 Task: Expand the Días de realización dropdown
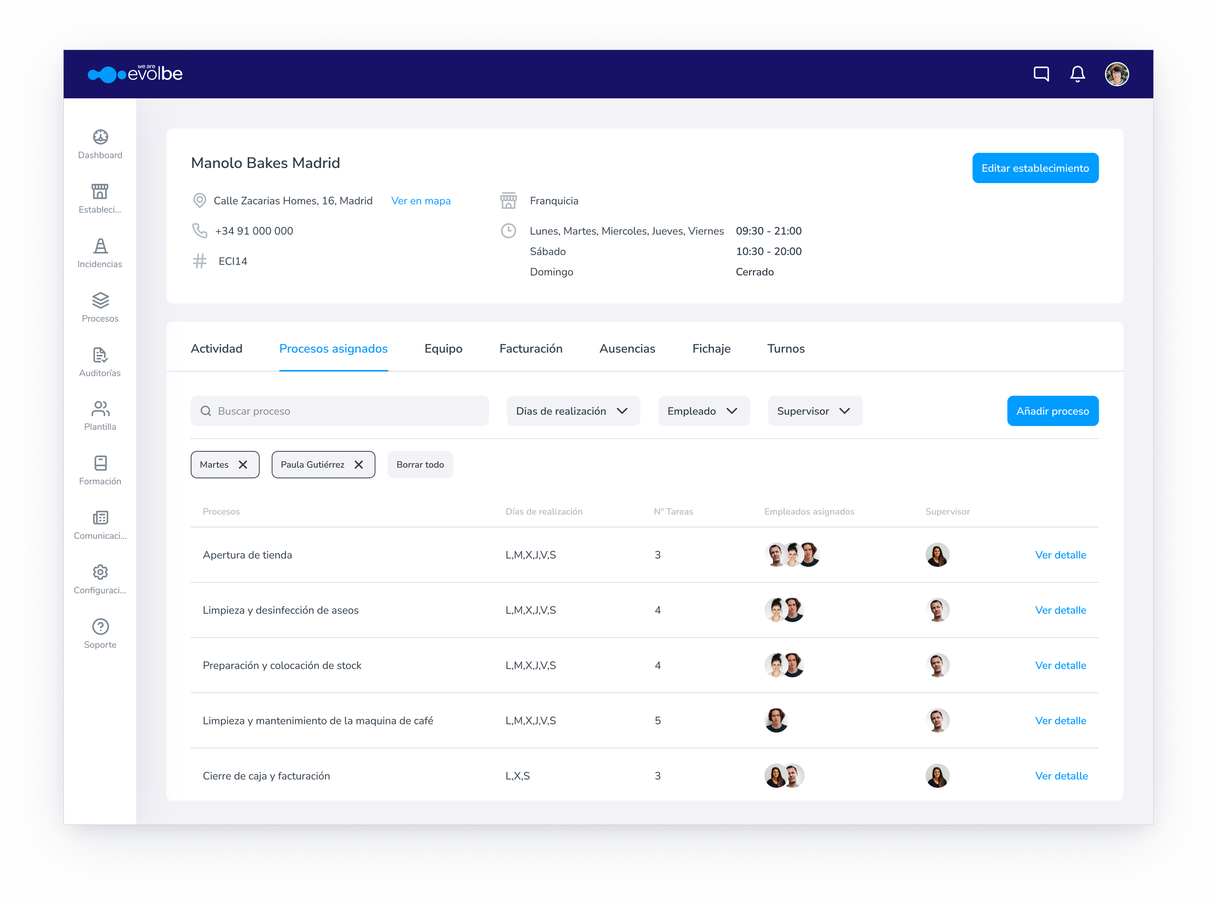(573, 411)
